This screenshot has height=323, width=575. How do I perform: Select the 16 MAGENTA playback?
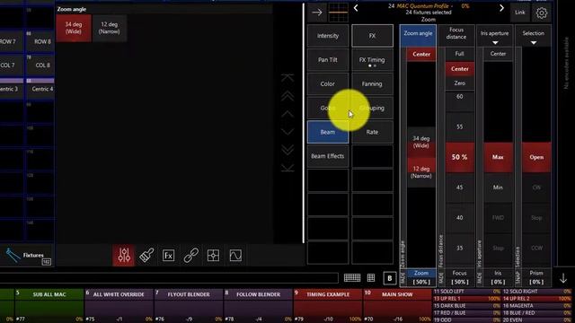[x=537, y=306]
